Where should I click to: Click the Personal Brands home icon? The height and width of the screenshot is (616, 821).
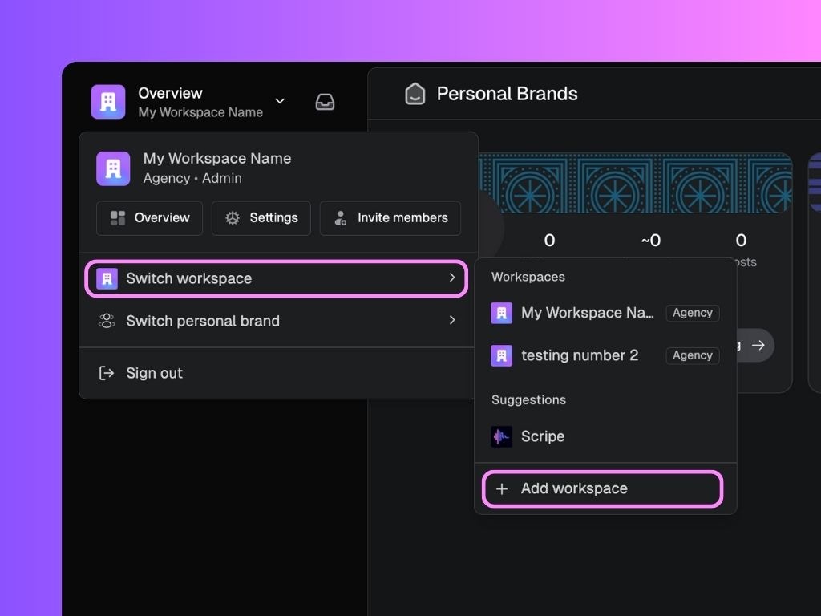tap(415, 94)
